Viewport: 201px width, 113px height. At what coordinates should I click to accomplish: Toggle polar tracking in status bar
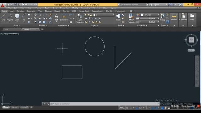pos(140,108)
